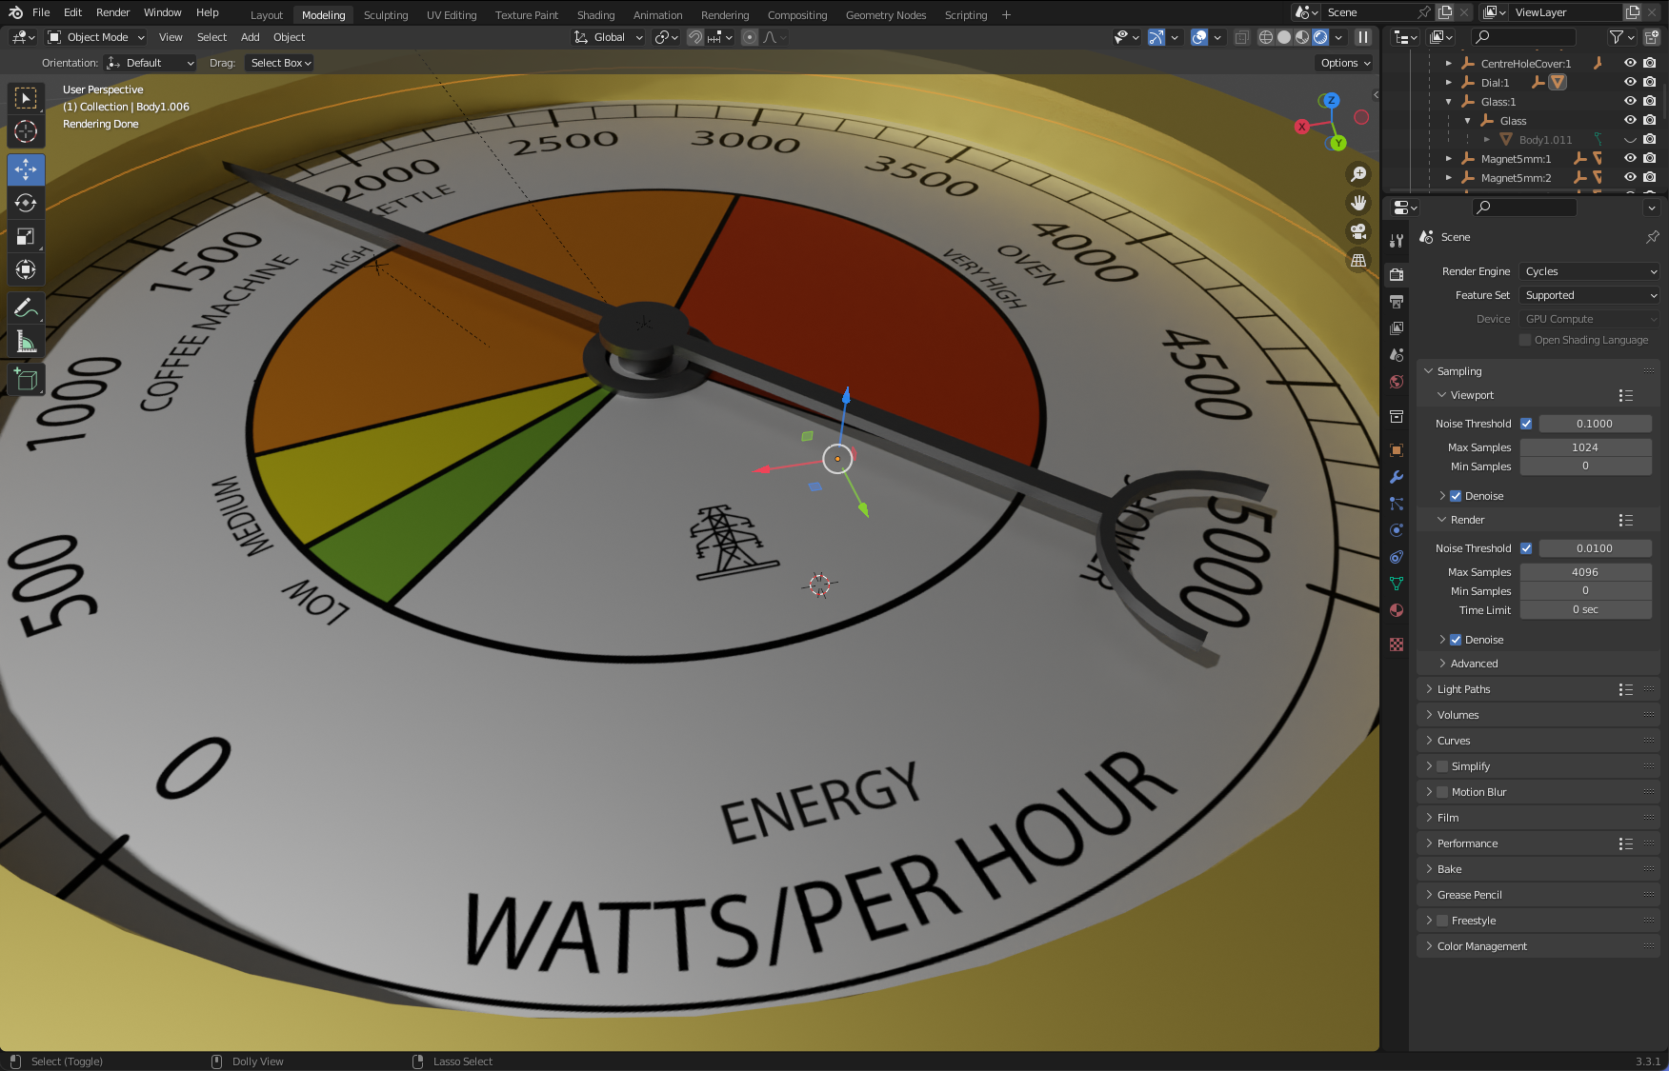Activate the Scale tool

coord(26,236)
